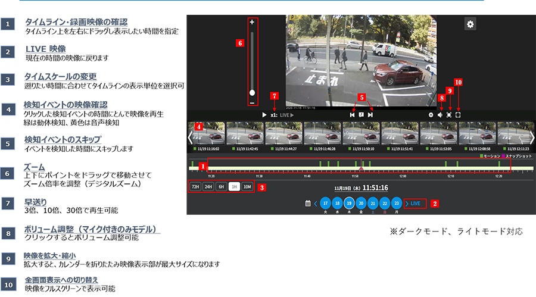Click the speaker volume icon
The width and height of the screenshot is (536, 297).
click(440, 115)
